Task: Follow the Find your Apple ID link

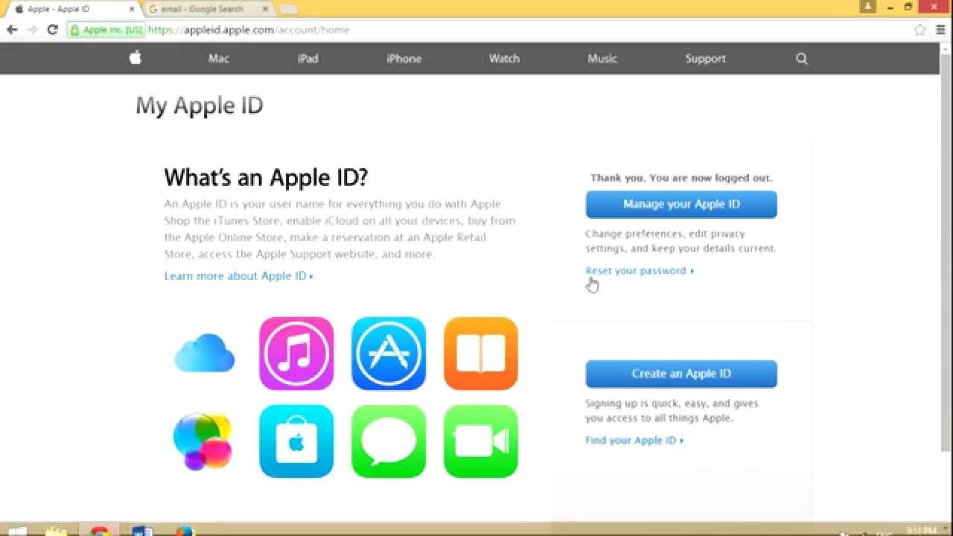Action: point(634,441)
